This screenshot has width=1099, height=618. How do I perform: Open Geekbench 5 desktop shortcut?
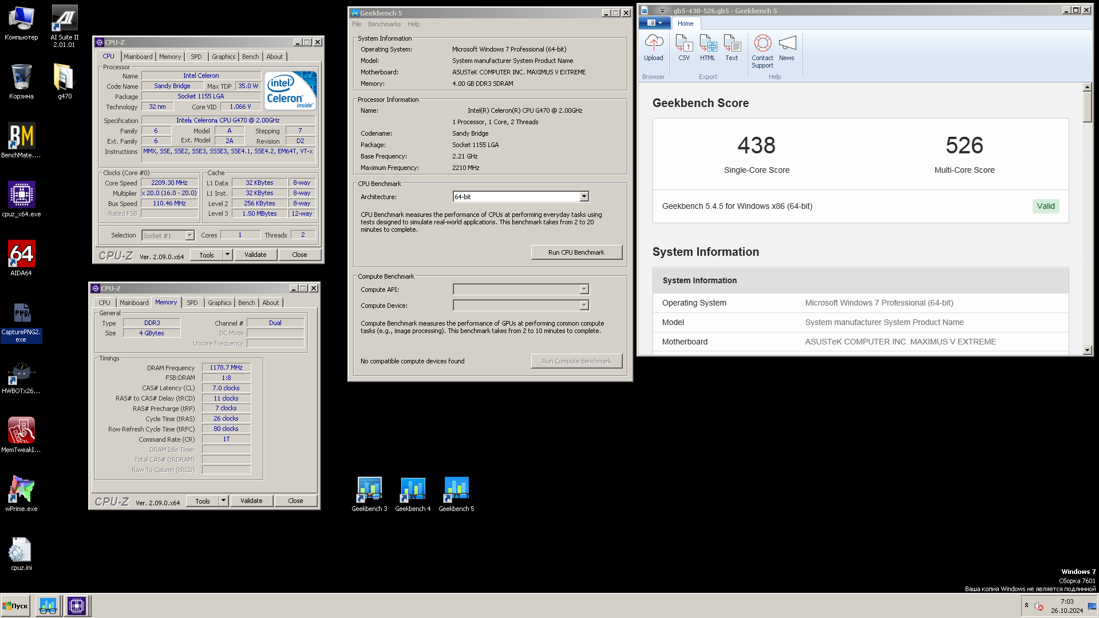[x=456, y=494]
